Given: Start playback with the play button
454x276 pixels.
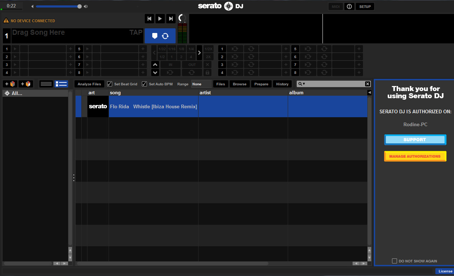Looking at the screenshot, I should (x=160, y=19).
